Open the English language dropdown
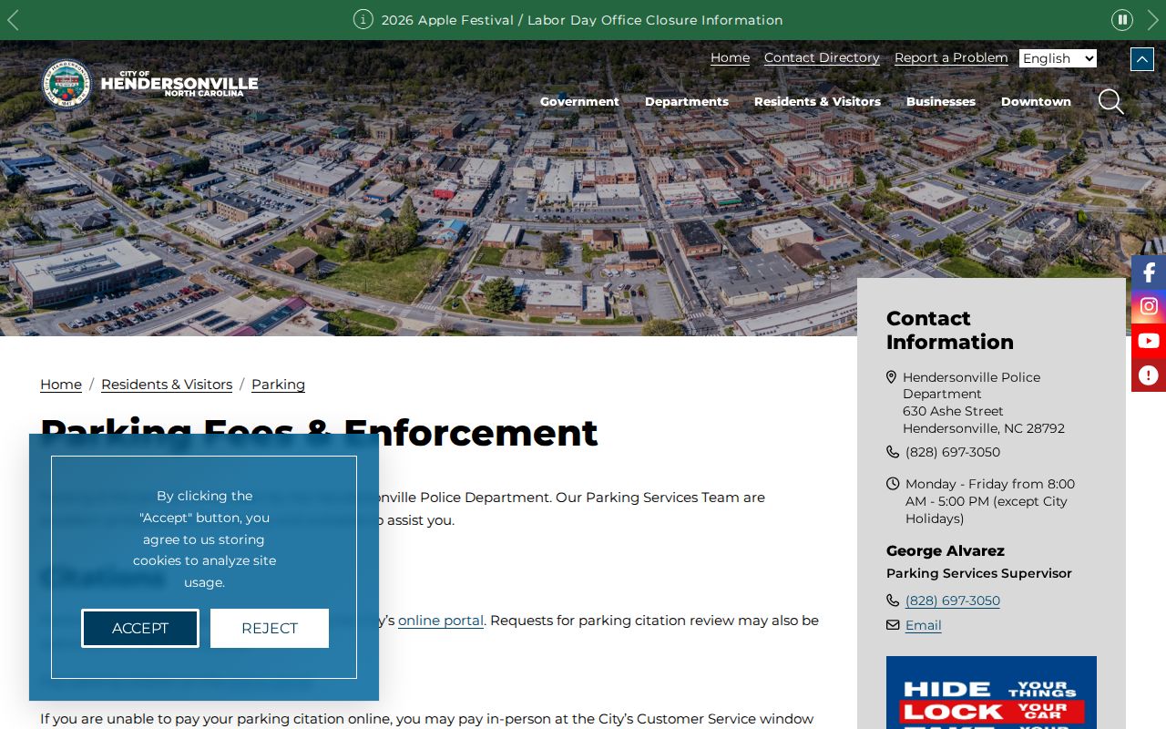Image resolution: width=1166 pixels, height=729 pixels. [1058, 58]
